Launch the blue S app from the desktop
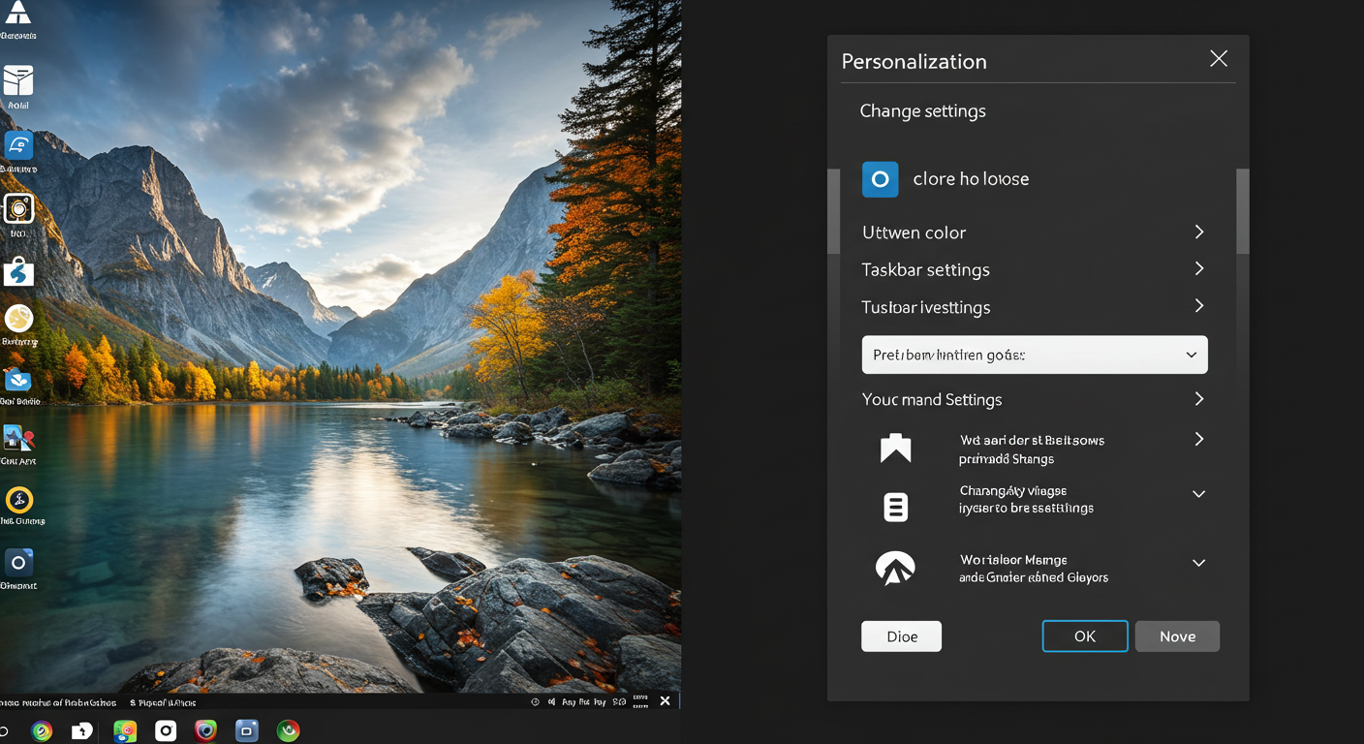The image size is (1364, 744). tap(19, 271)
